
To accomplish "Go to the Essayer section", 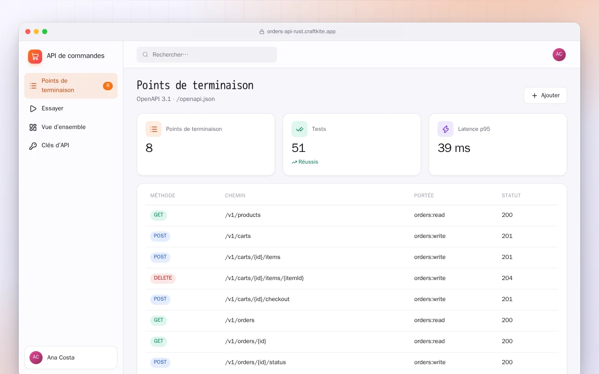I will tap(71, 108).
